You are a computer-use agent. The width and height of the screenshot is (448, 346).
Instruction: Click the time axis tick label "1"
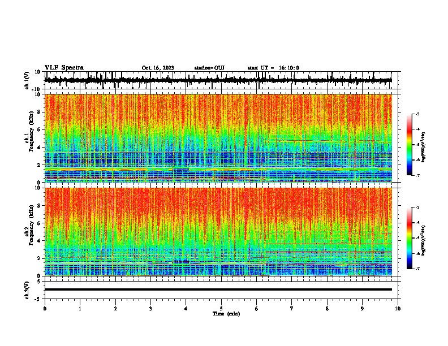click(80, 309)
